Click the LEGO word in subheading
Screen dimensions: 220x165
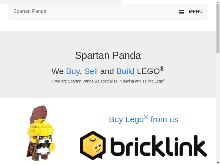pyautogui.click(x=148, y=71)
